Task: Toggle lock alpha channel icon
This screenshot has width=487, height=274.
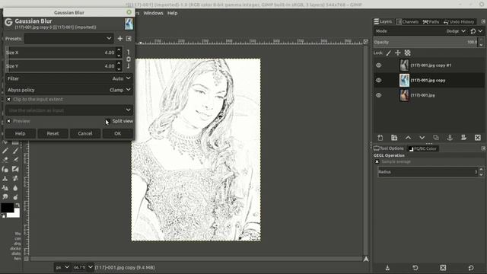Action: point(408,53)
